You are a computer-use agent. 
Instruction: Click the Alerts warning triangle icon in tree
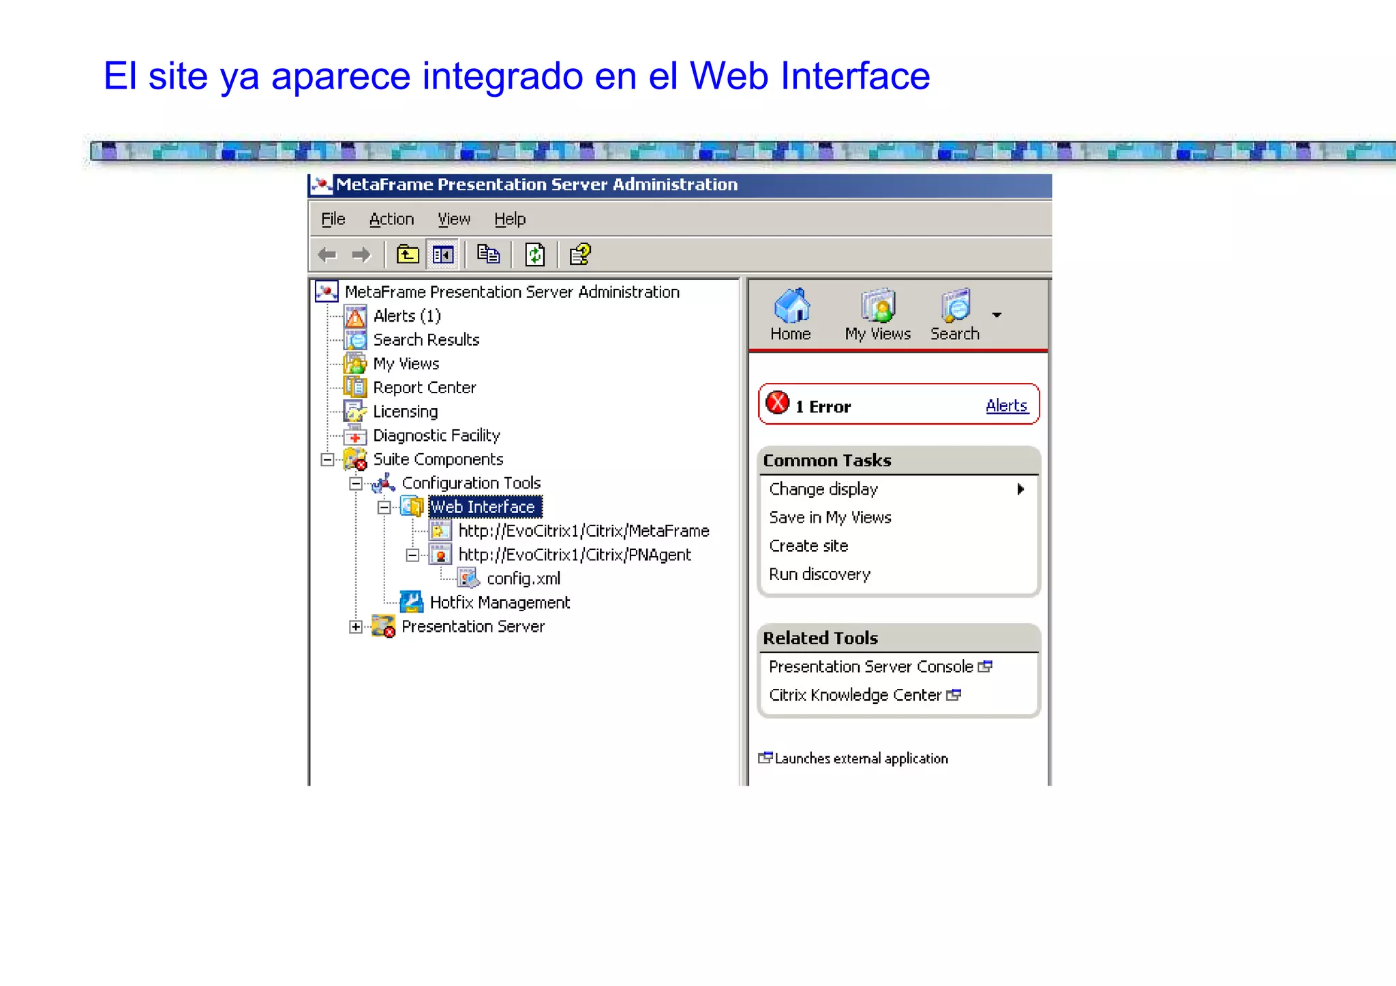(x=355, y=317)
